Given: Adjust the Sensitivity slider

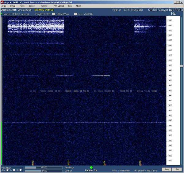Looking at the screenshot, I should click(x=43, y=167).
